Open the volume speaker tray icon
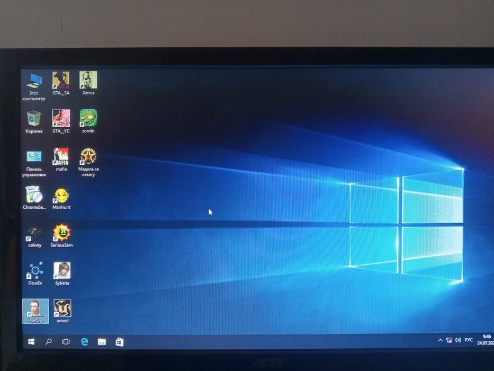Screen dimensions: 494x371 coord(458,340)
